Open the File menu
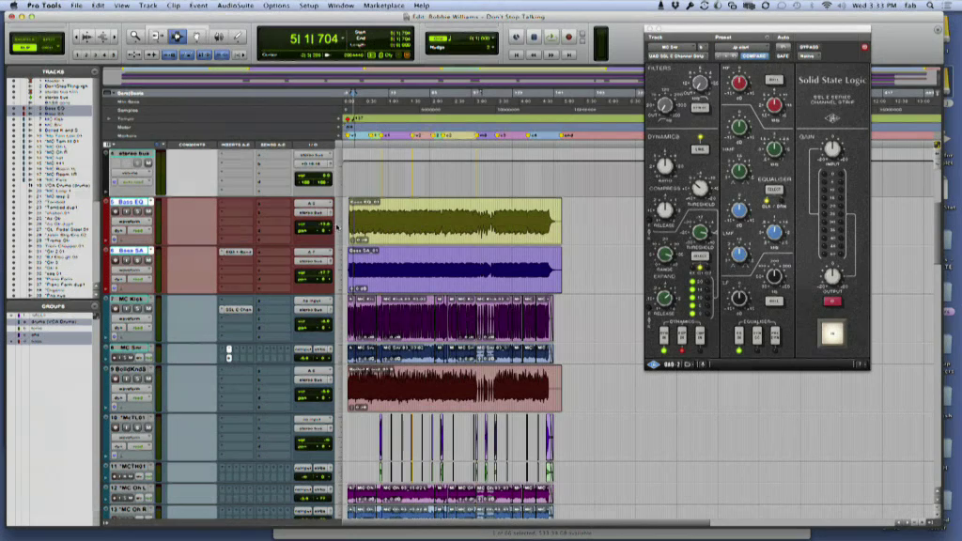 point(76,6)
